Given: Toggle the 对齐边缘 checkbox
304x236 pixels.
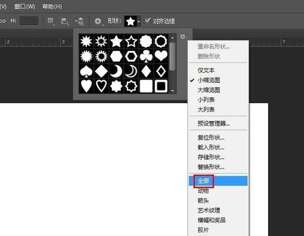Looking at the screenshot, I should pos(147,21).
